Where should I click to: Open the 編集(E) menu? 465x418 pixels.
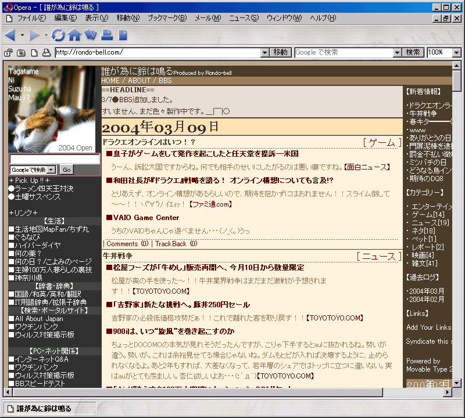point(66,18)
